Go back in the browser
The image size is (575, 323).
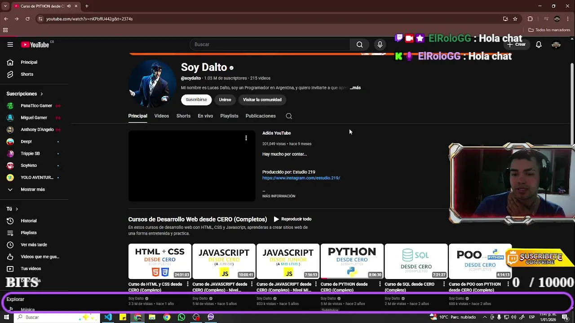6,19
